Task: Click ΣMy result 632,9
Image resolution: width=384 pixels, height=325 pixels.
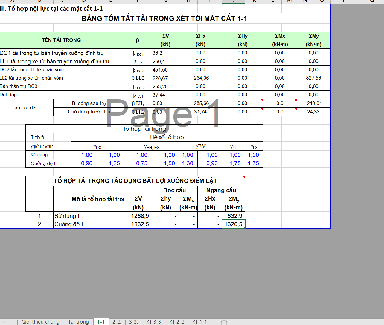Action: click(233, 216)
